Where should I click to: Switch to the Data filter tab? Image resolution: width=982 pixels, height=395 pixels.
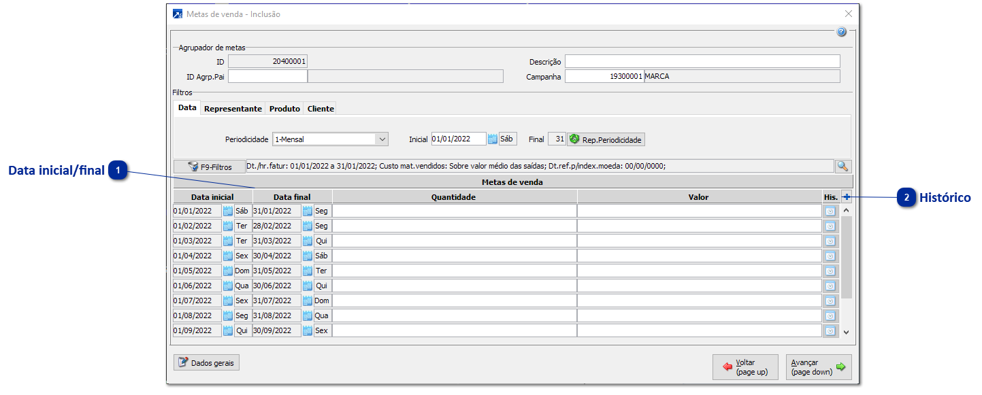pyautogui.click(x=187, y=108)
